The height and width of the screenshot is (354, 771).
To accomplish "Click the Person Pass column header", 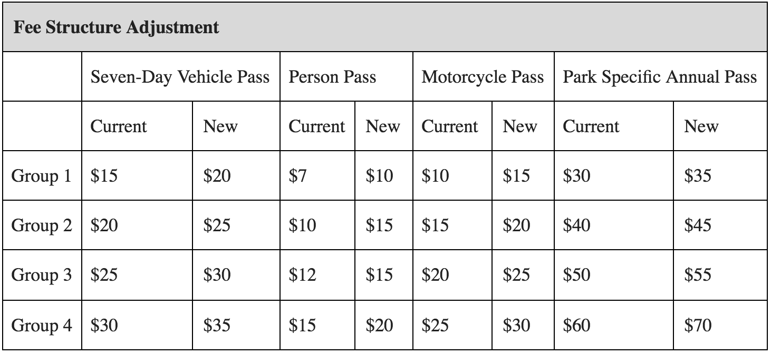I will 332,77.
